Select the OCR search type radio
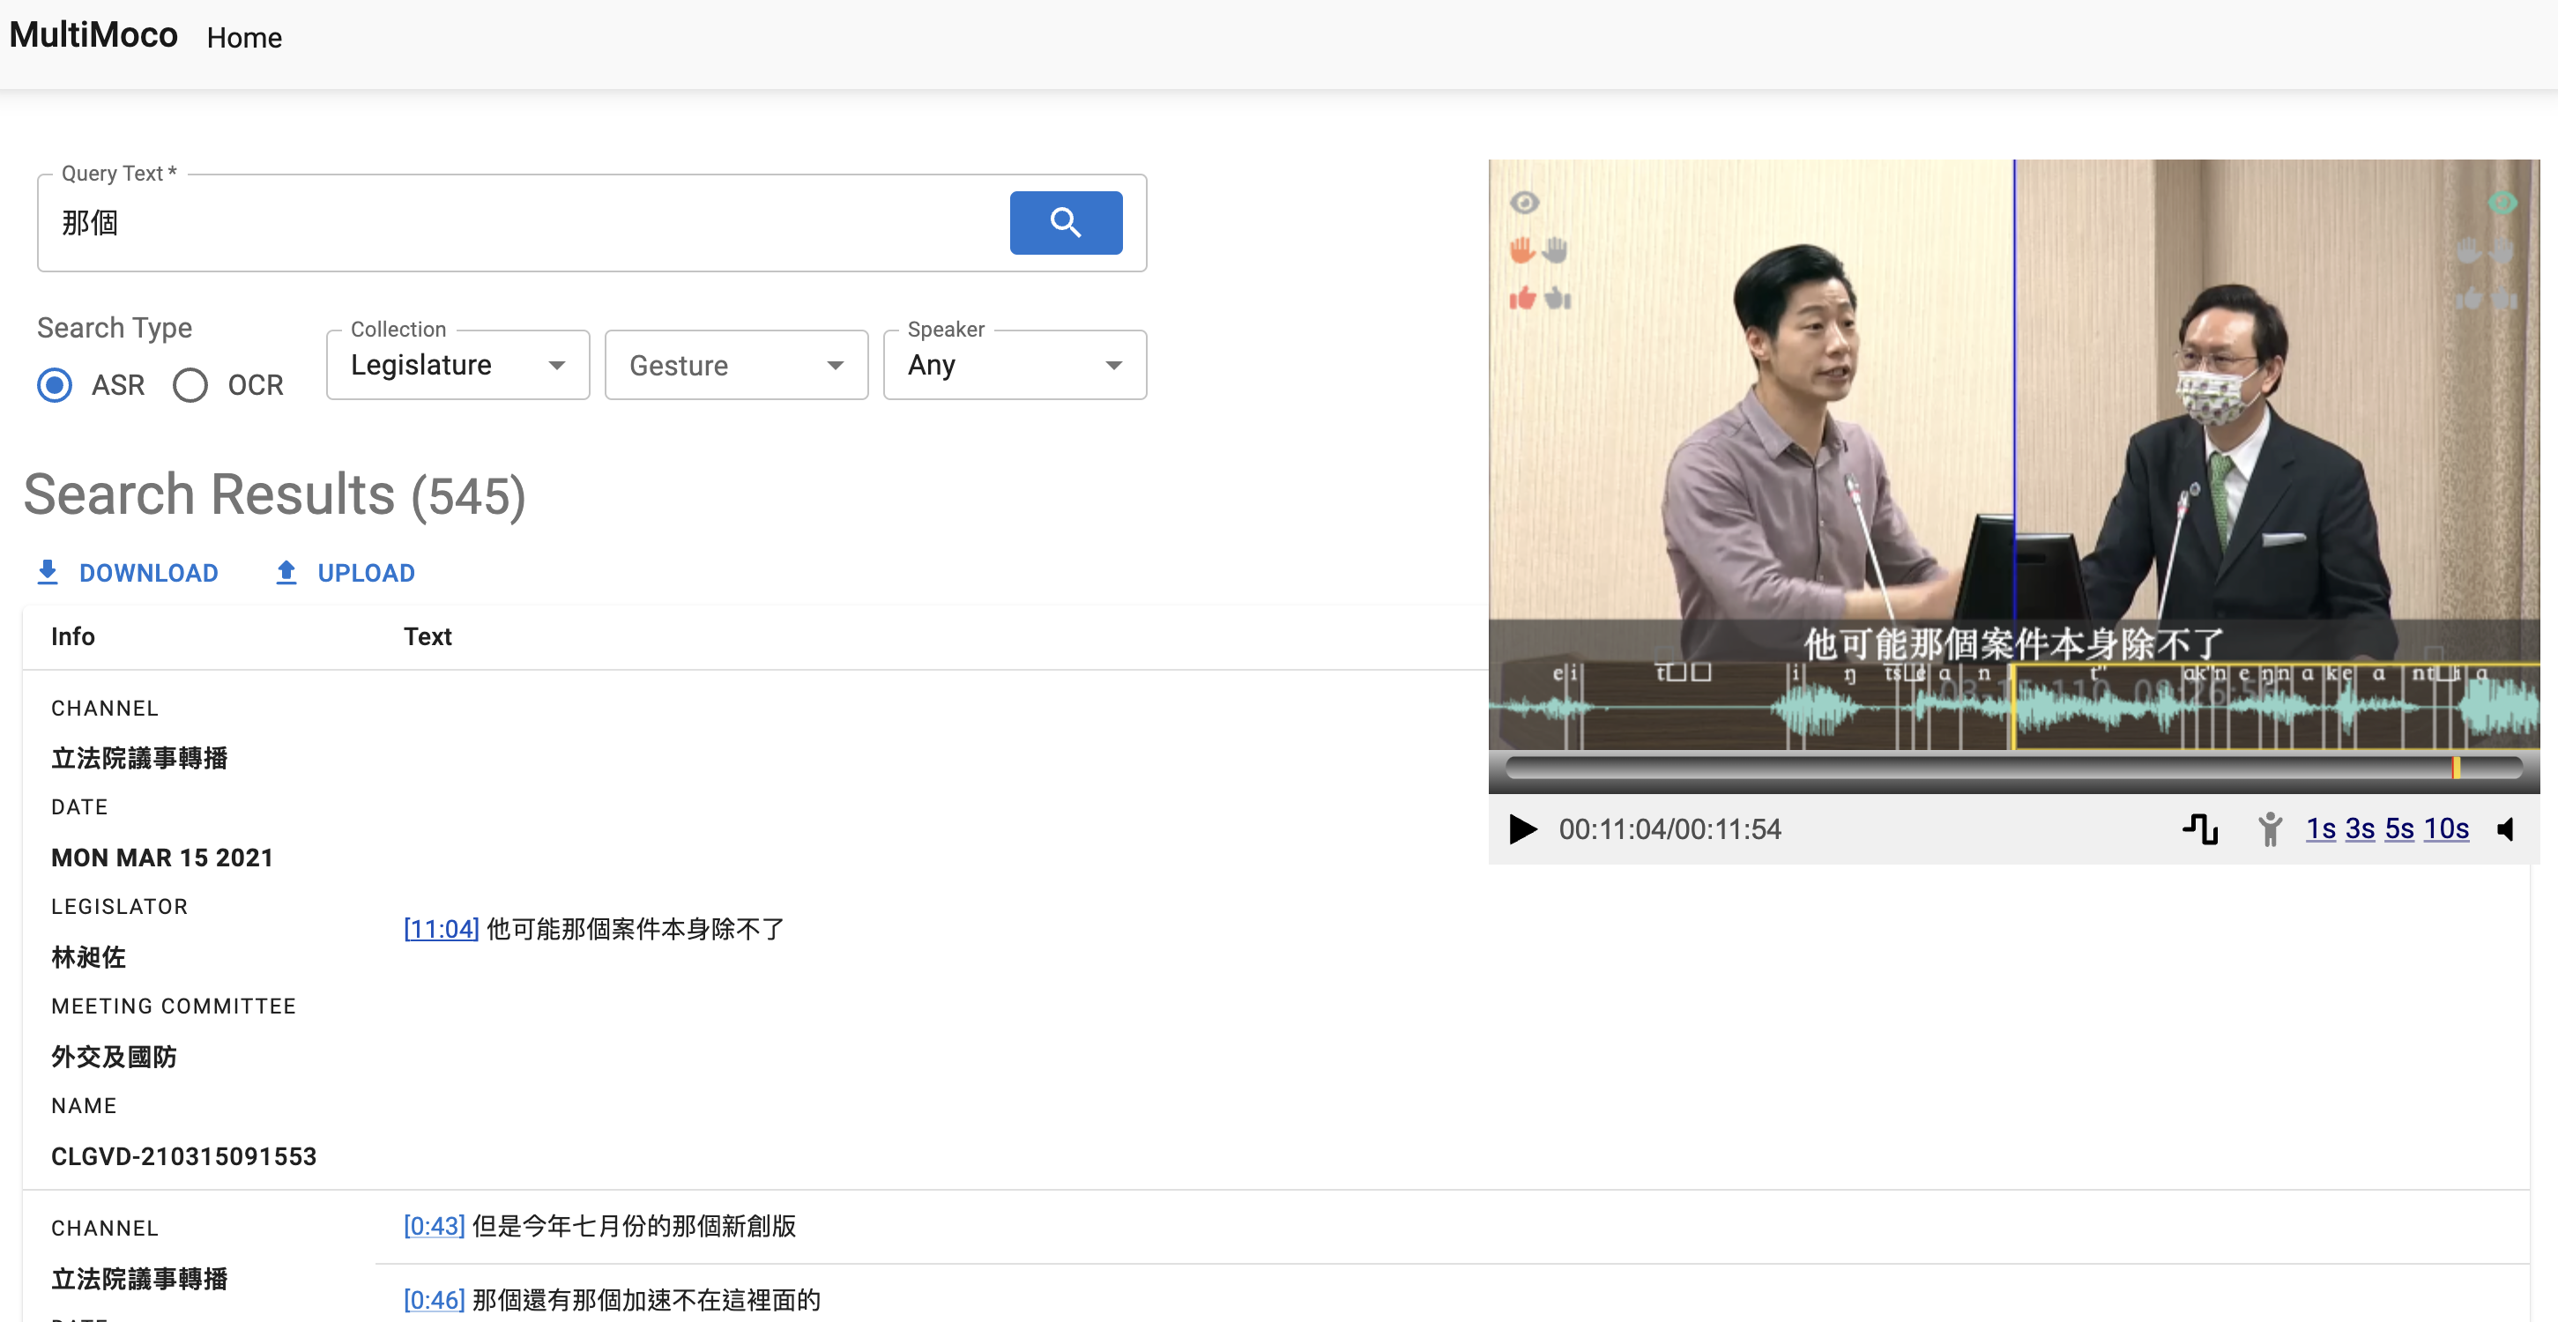Screen dimensions: 2558x1322 tap(190, 384)
